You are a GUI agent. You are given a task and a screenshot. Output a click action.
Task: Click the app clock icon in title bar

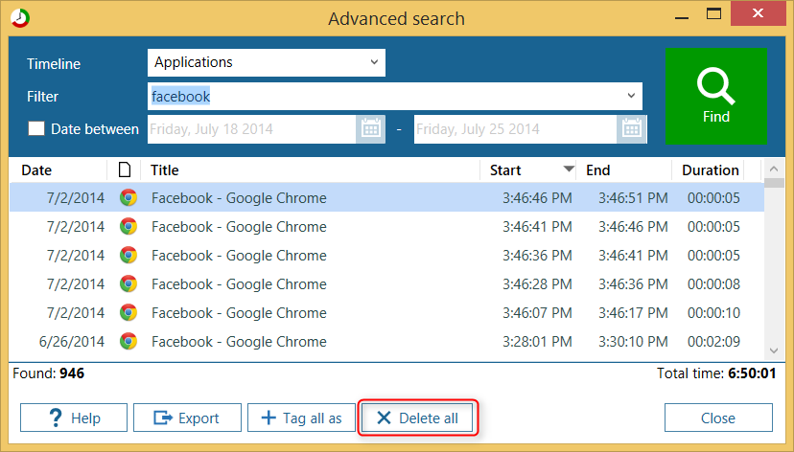pyautogui.click(x=19, y=19)
